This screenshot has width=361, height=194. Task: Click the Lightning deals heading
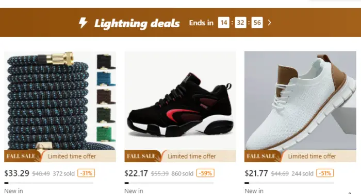pyautogui.click(x=137, y=23)
